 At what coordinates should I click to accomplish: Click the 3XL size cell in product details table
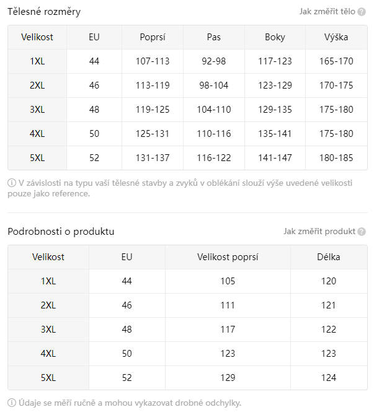pos(48,330)
